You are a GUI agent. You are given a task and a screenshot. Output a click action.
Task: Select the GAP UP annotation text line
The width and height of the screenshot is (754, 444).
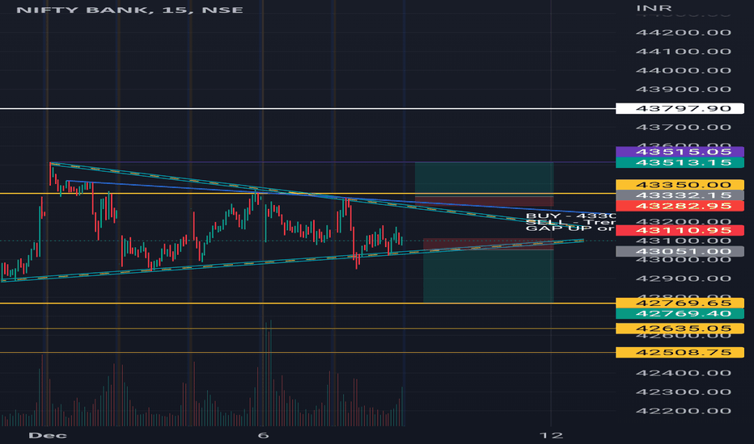tap(570, 228)
